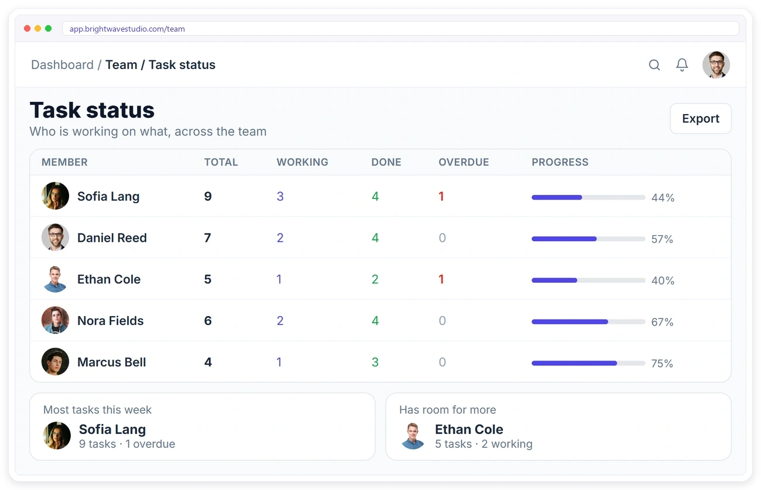Click the PROGRESS column header

pos(560,162)
